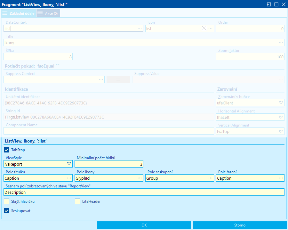The image size is (288, 230).
Task: Open the Pole seskupení ellipsis picker
Action: [x=211, y=178]
